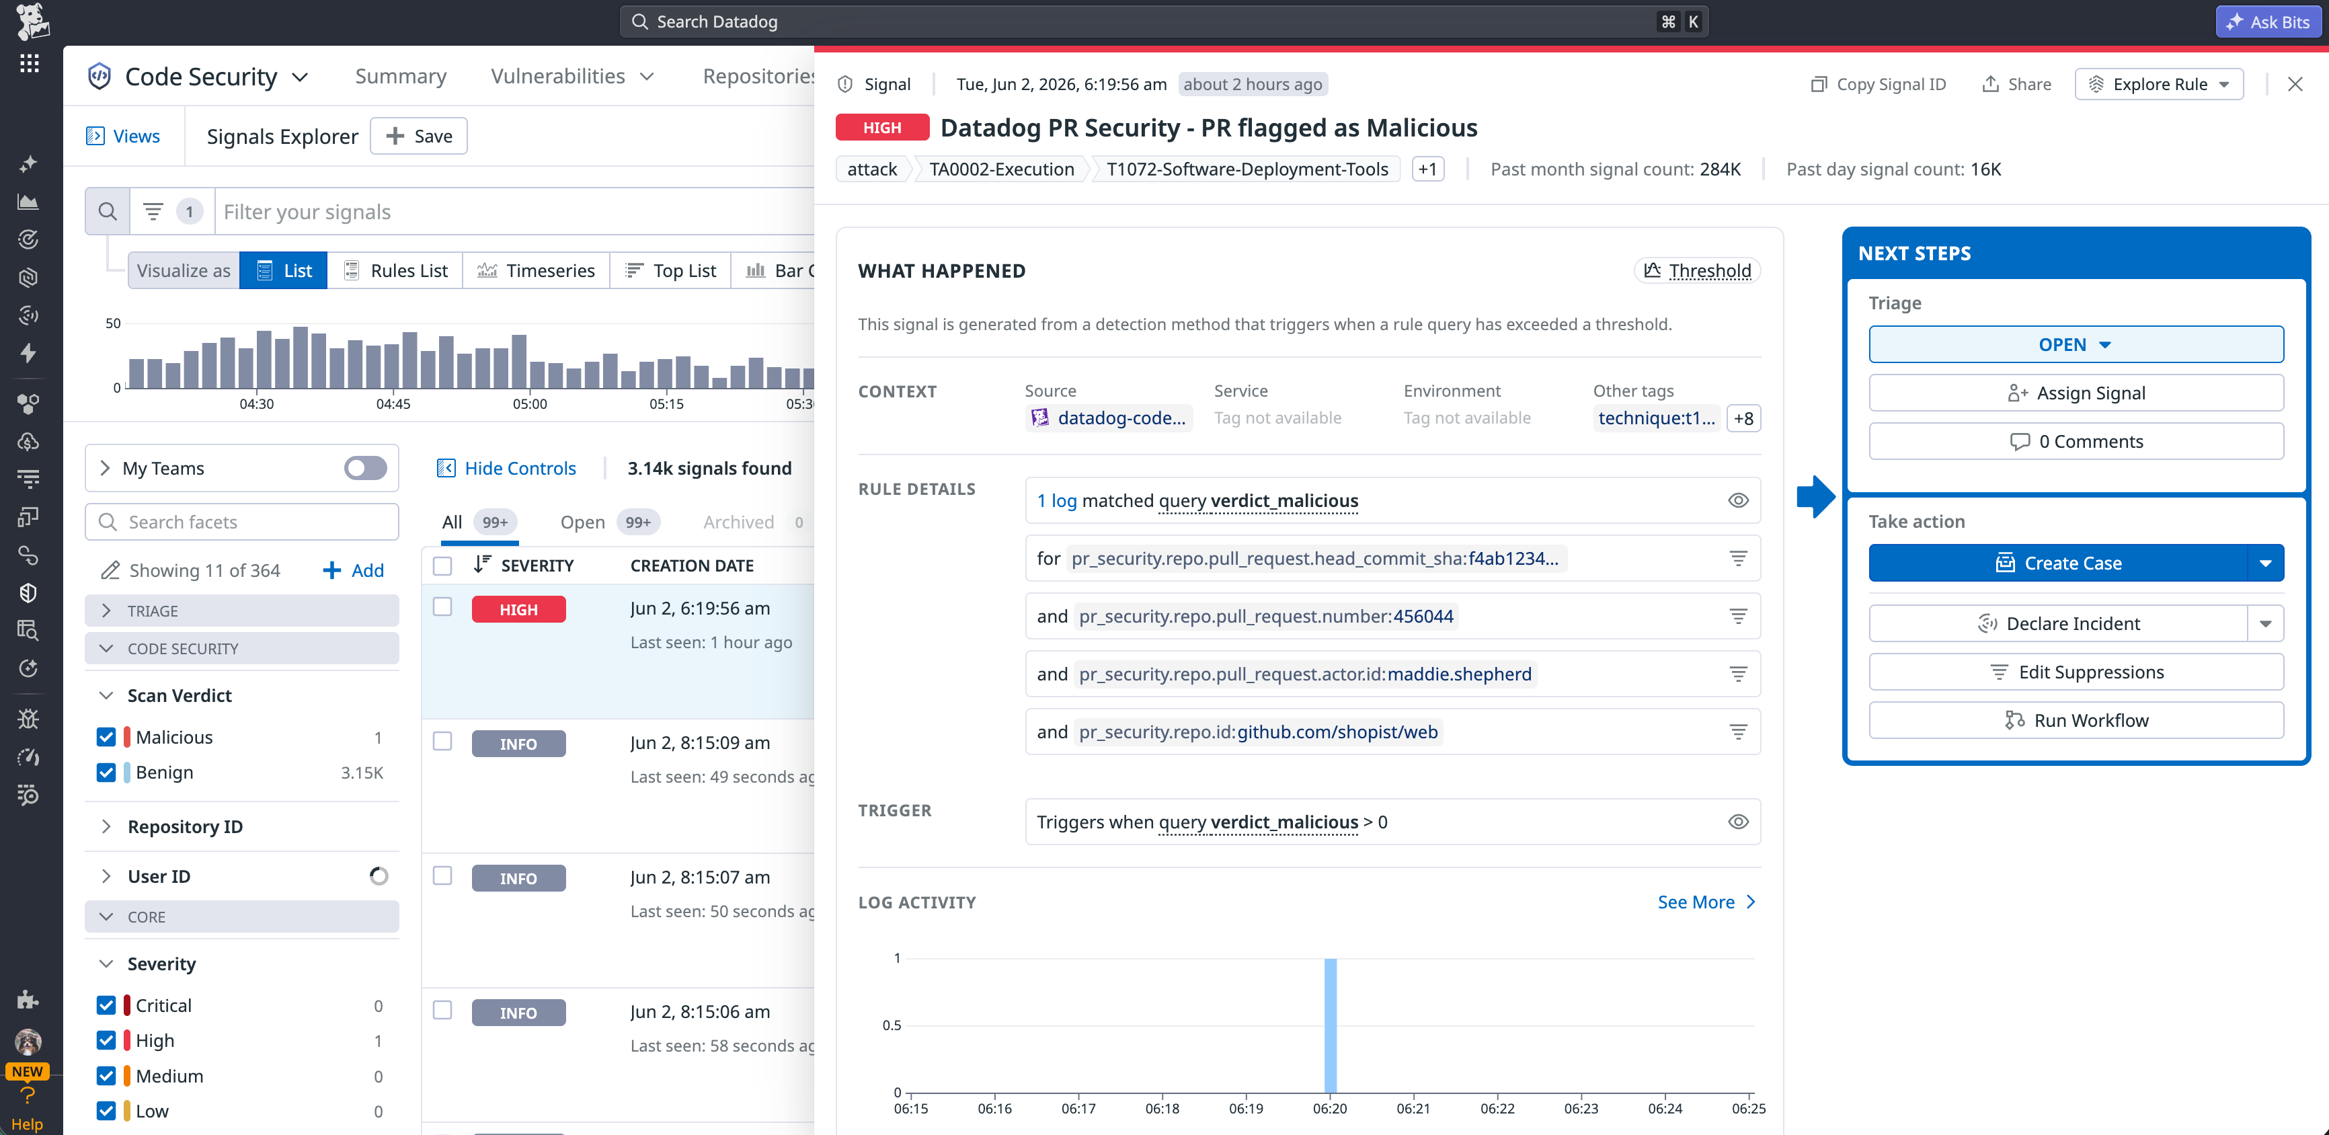Click the Run Workflow button
The image size is (2329, 1135).
click(x=2076, y=721)
